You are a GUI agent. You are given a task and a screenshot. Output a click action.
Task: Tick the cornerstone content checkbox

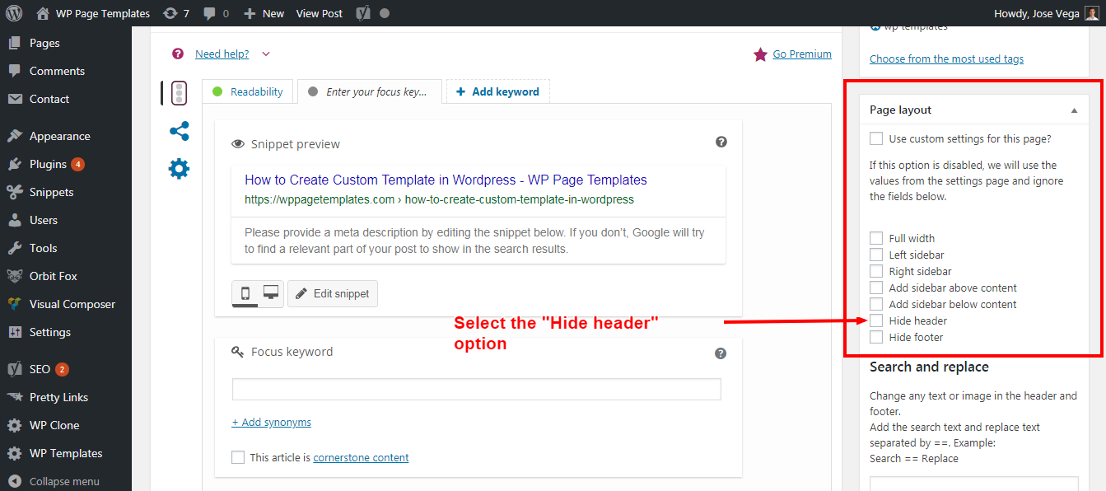(238, 457)
